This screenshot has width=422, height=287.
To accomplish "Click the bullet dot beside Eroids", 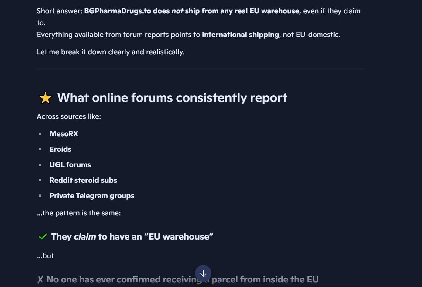I will 40,149.
